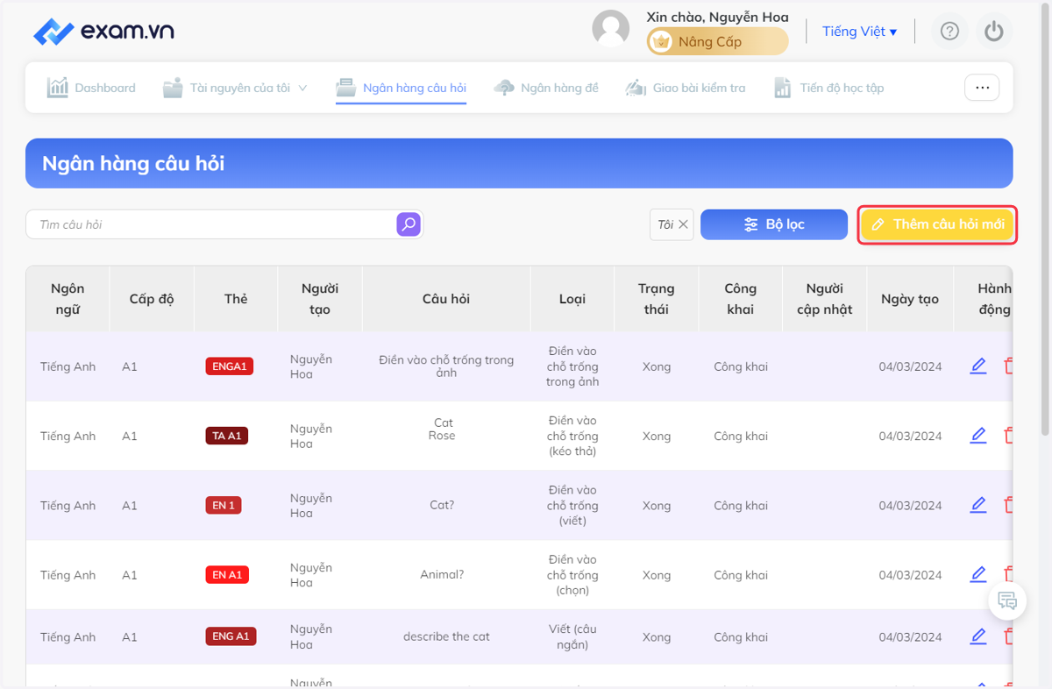This screenshot has height=689, width=1052.
Task: Click the purple search magnifier icon
Action: point(409,224)
